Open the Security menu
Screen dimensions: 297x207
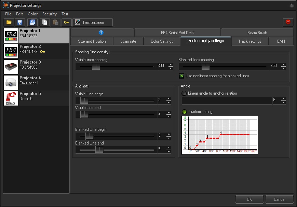49,14
